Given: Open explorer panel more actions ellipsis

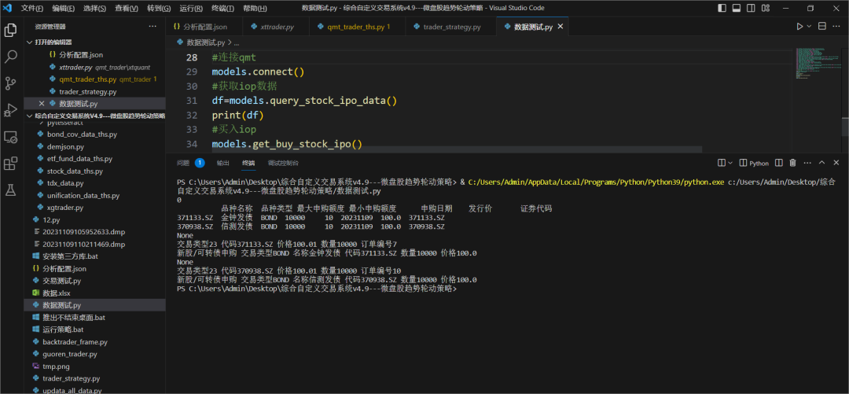Looking at the screenshot, I should point(153,27).
